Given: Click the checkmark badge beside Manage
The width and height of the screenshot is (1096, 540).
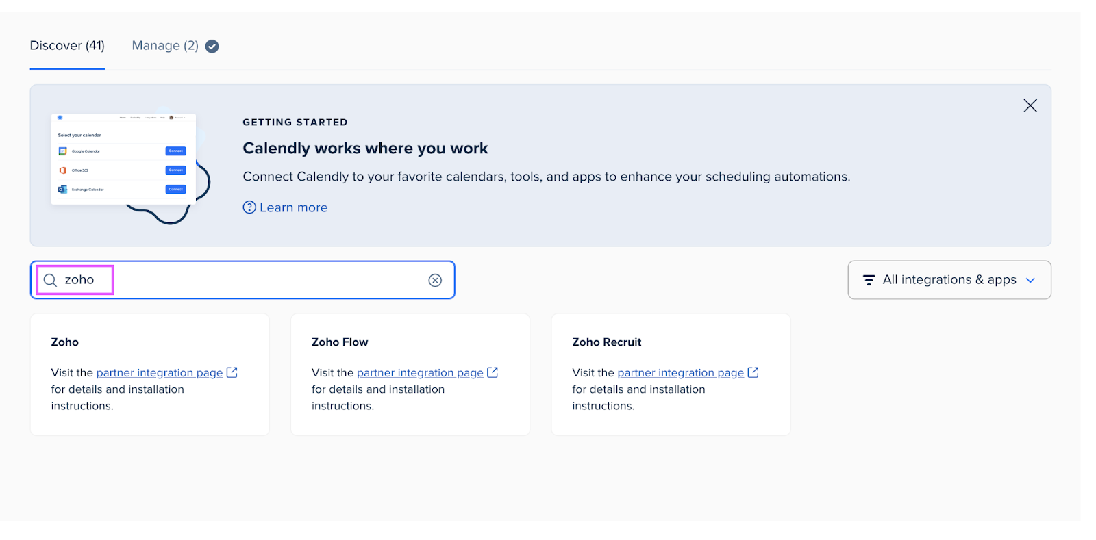Looking at the screenshot, I should coord(212,47).
